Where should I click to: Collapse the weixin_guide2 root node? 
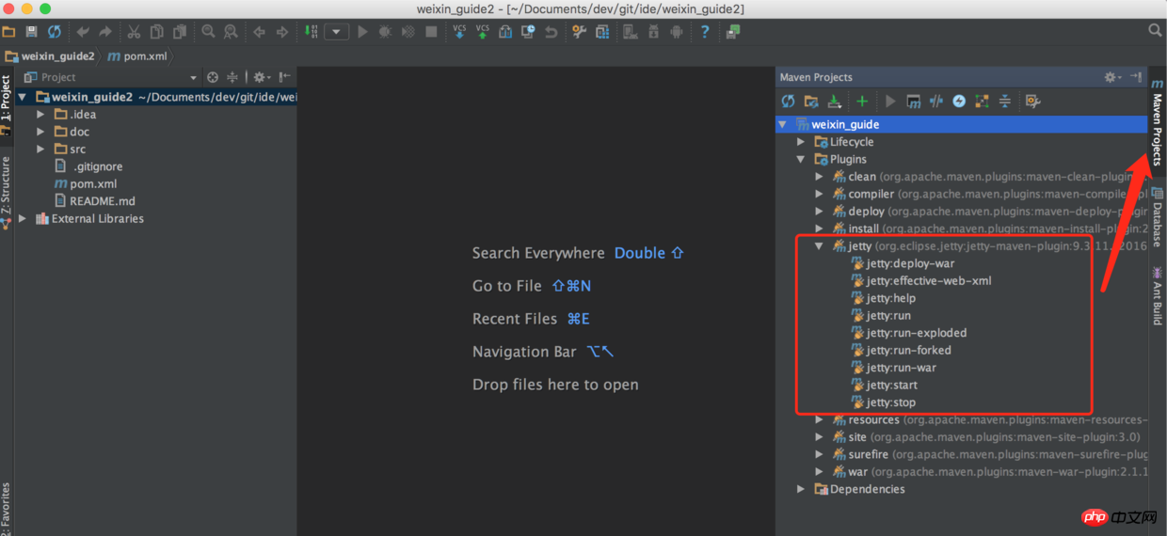22,97
